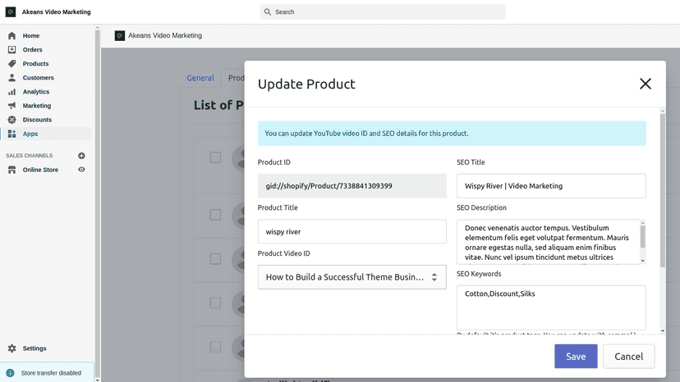Tick the fourth product row checkbox

pos(215,302)
